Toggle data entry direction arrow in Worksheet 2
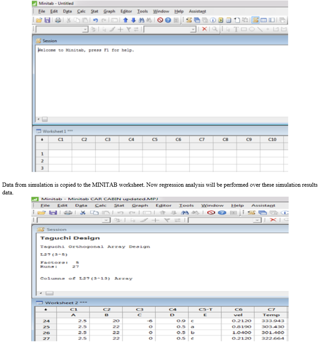This screenshot has height=346, width=335. click(x=45, y=310)
